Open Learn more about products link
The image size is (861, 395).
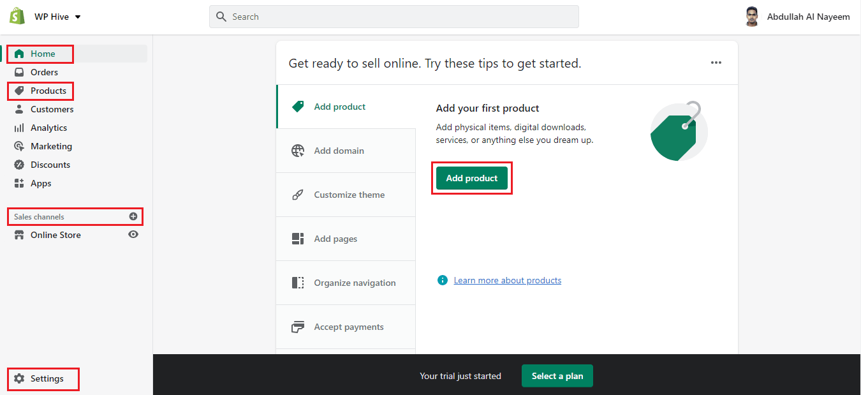pyautogui.click(x=507, y=280)
